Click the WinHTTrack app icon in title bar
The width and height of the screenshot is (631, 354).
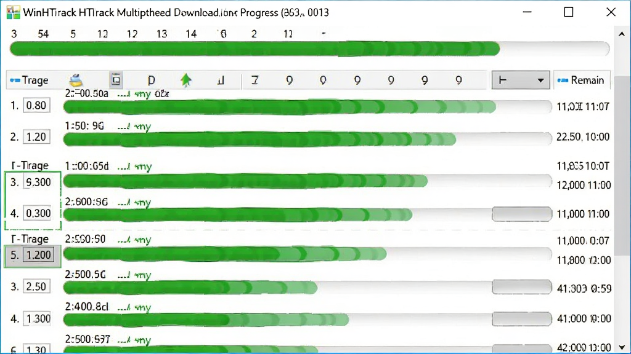coord(13,12)
